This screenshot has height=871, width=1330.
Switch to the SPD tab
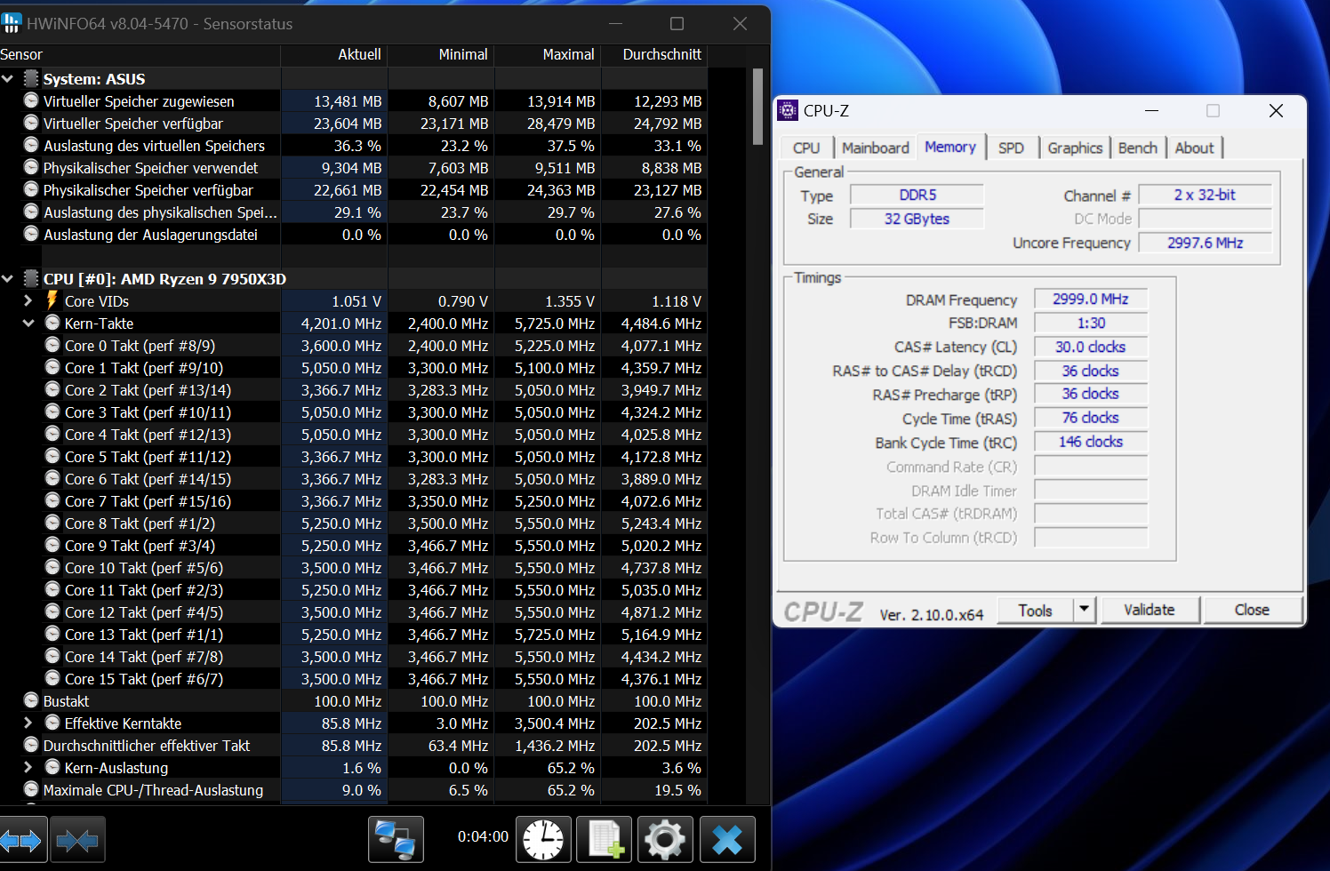pos(1012,148)
